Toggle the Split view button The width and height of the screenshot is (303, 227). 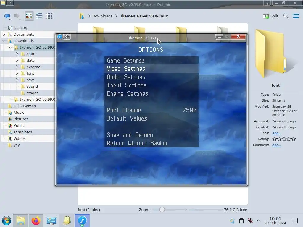coord(270,16)
